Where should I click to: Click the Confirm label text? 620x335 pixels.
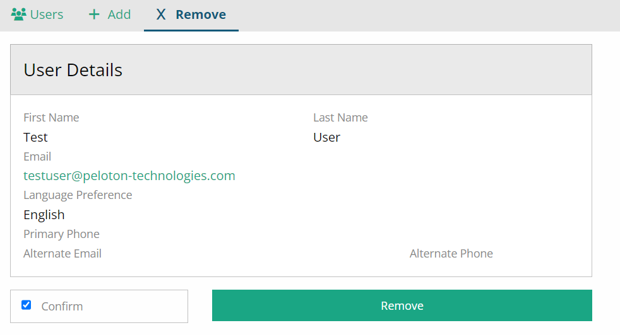coord(62,306)
